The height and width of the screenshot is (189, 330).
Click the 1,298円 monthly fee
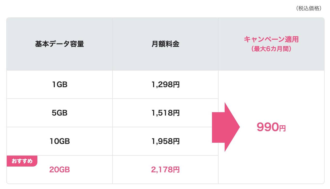click(x=166, y=84)
